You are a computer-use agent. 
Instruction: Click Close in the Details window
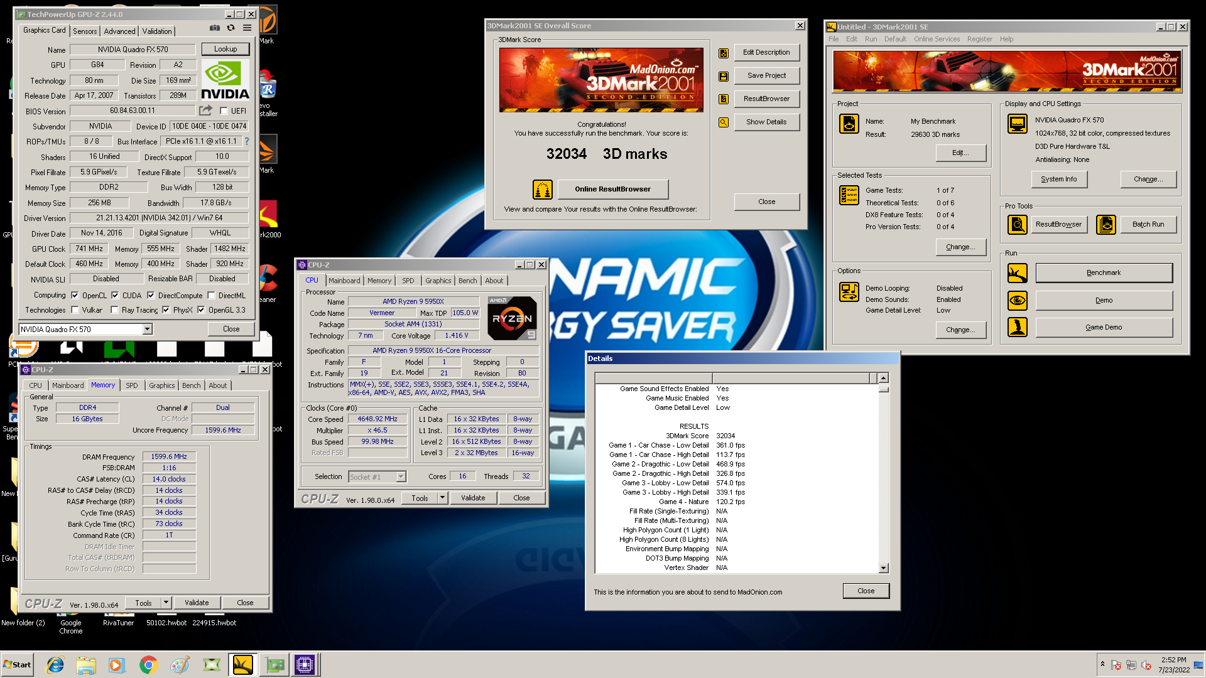866,591
